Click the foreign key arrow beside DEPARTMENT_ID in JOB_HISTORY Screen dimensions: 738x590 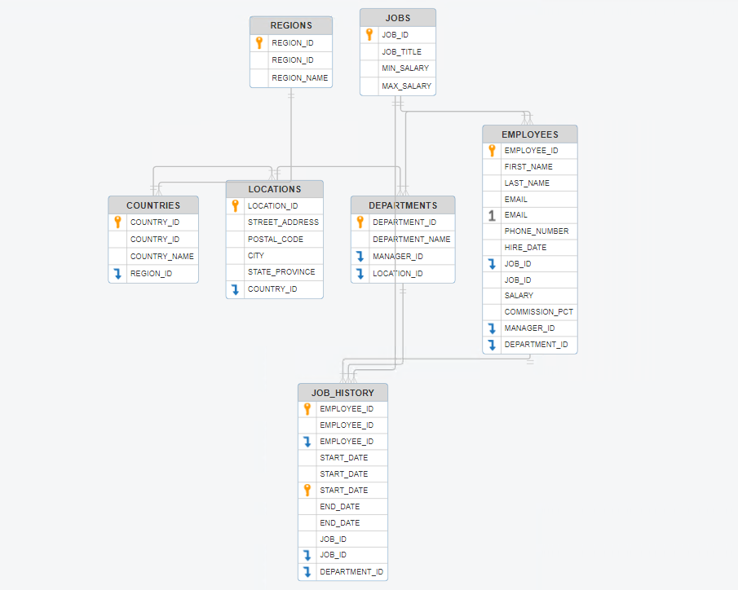[307, 571]
